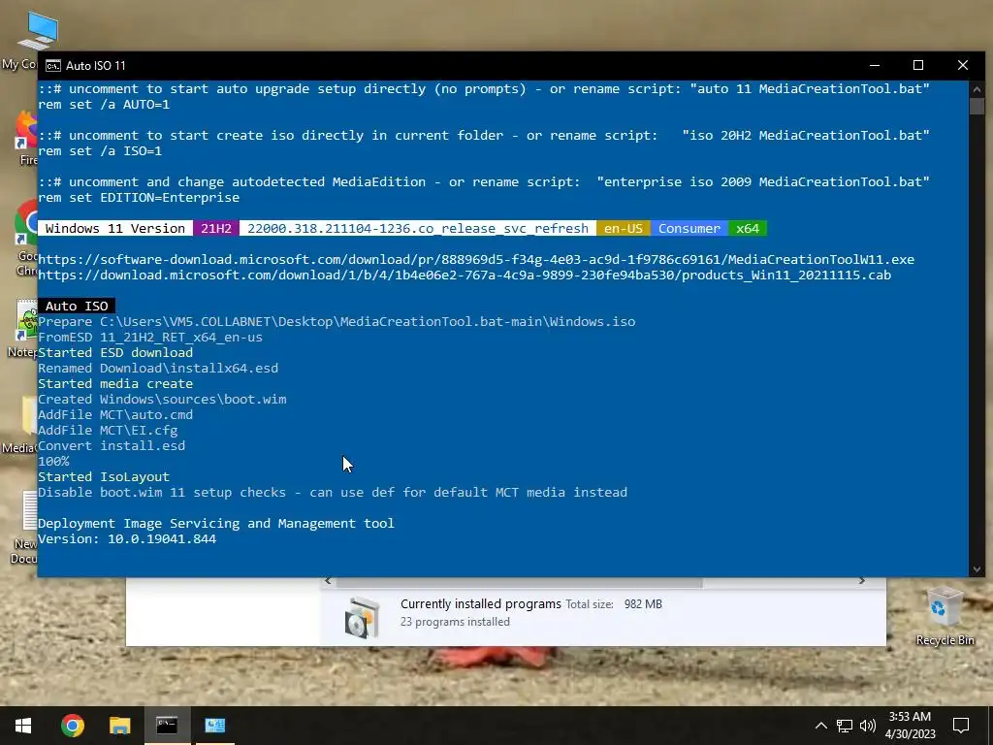Click the Auto ISO 11 window system icon
993x745 pixels.
point(53,65)
